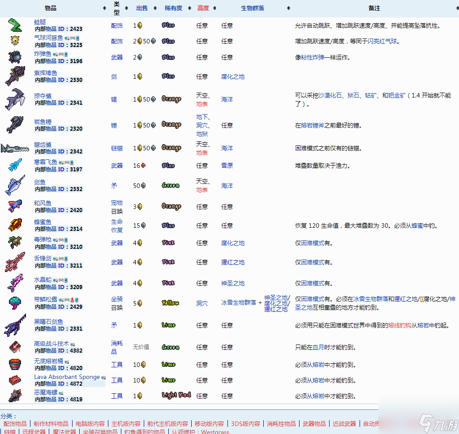The image size is (459, 434).
Task: Click the Bladetongue (舌锋剑) sword icon
Action: [15, 262]
